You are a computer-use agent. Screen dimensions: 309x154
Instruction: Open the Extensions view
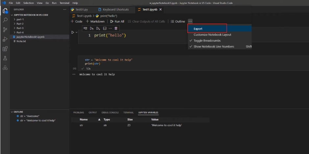pos(5,49)
